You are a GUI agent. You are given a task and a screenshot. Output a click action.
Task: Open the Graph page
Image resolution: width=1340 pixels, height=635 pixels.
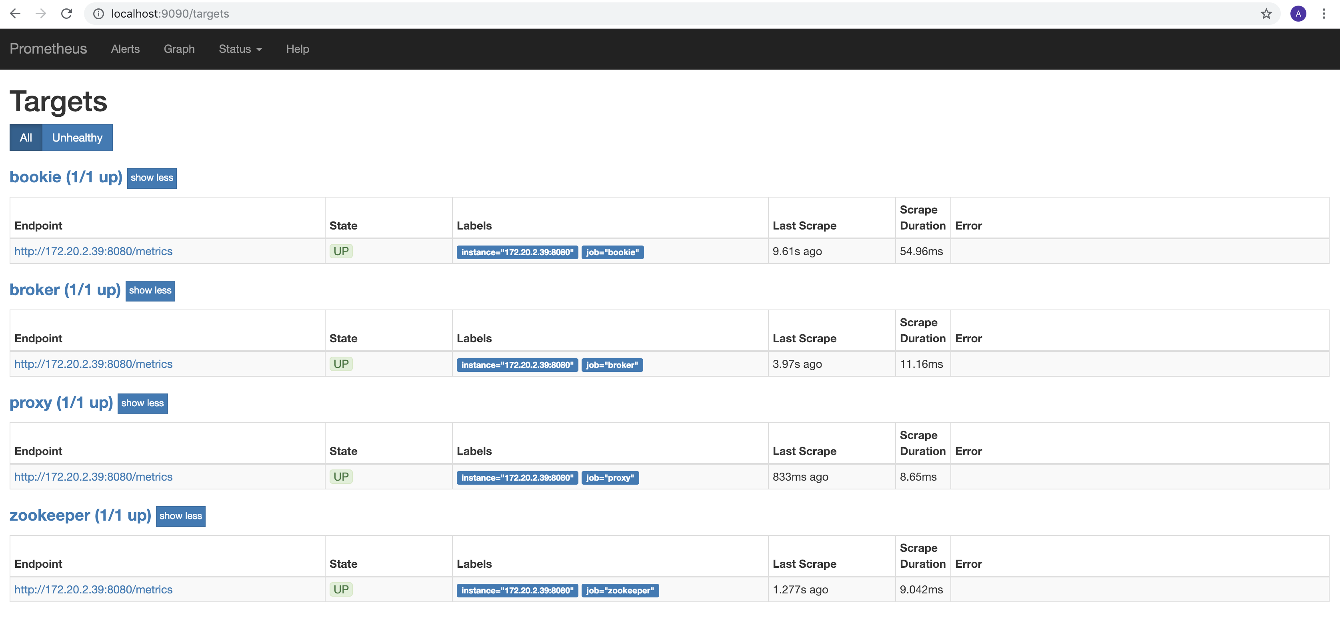179,49
